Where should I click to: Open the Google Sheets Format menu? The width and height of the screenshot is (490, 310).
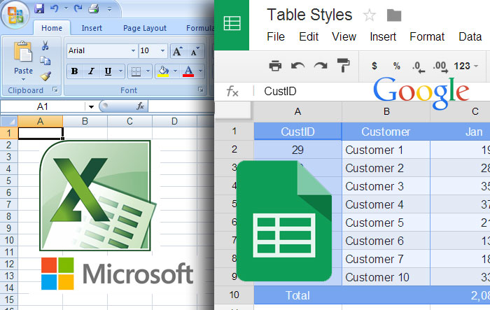click(x=427, y=37)
